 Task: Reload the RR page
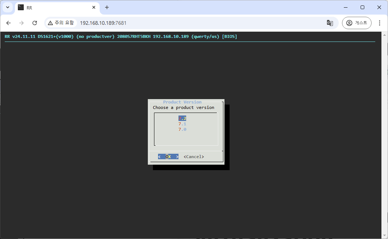point(35,23)
